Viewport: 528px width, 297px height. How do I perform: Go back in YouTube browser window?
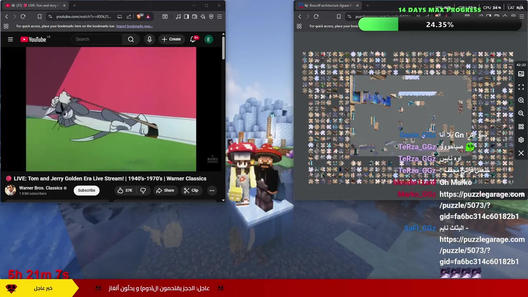7,16
